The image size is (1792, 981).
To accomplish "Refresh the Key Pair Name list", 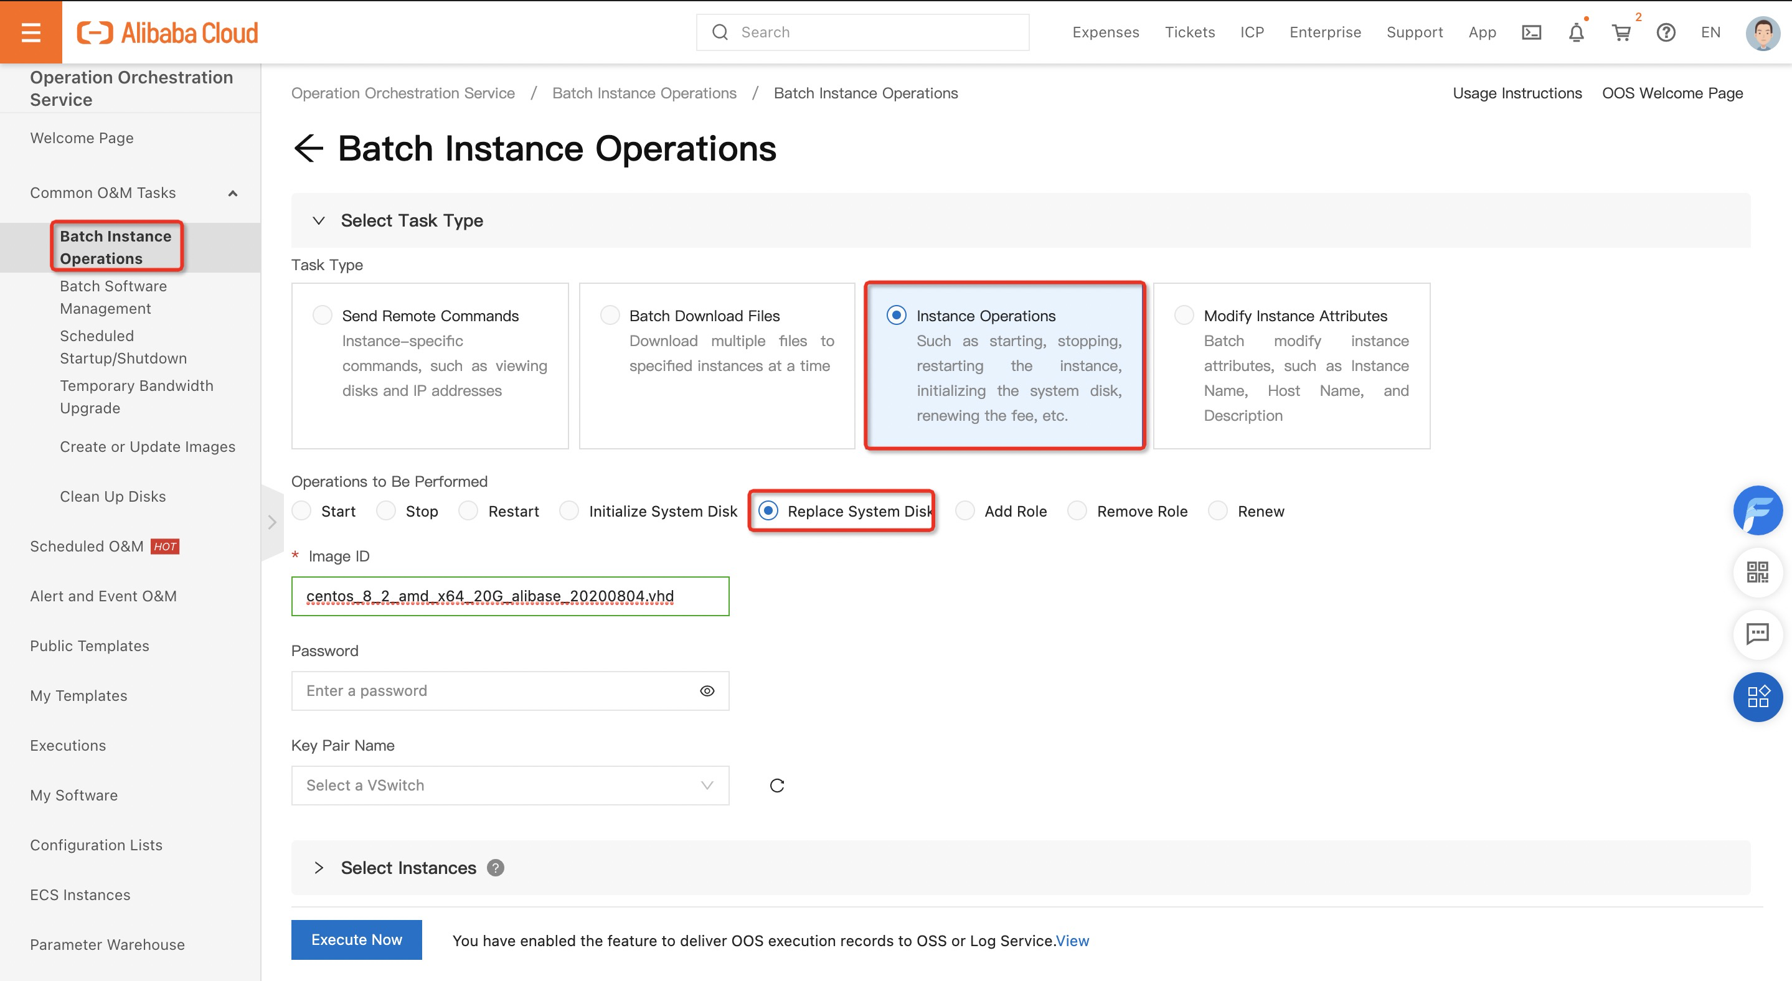I will point(777,786).
